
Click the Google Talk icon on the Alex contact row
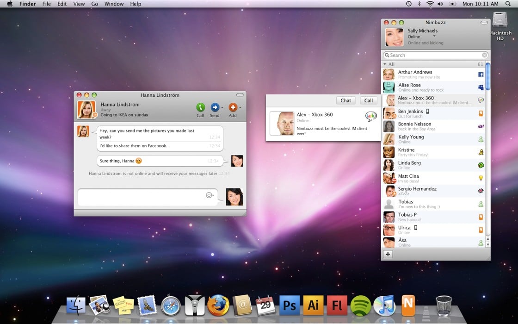tap(481, 100)
